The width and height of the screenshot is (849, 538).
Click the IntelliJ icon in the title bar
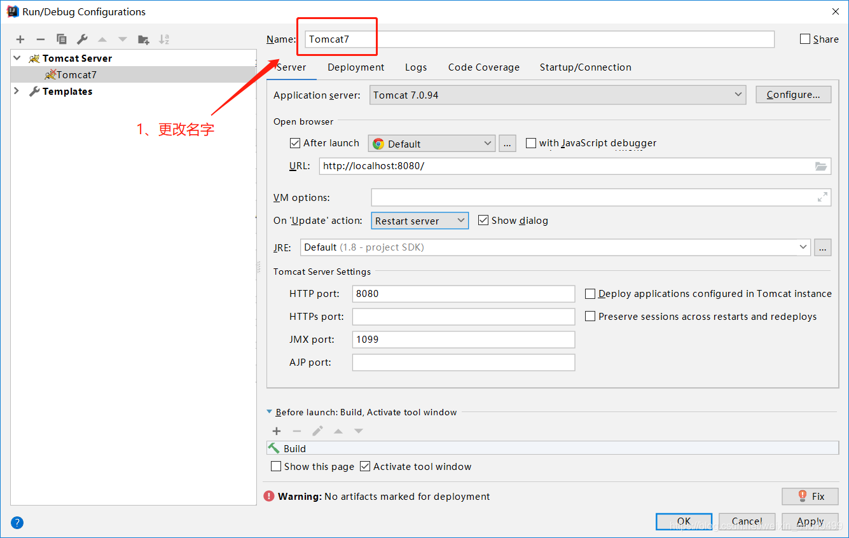tap(11, 11)
